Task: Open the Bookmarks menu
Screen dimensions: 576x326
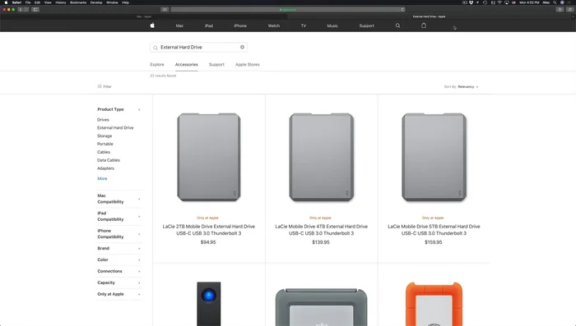Action: 78,2
